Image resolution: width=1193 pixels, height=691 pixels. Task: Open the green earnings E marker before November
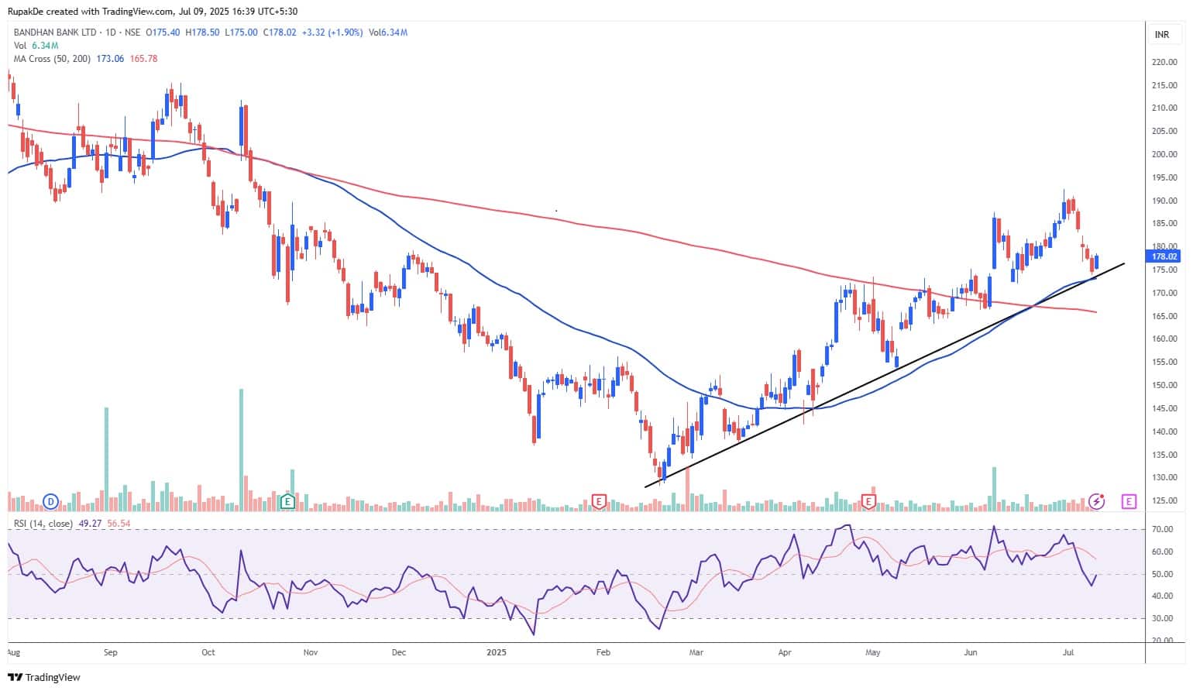pyautogui.click(x=287, y=502)
